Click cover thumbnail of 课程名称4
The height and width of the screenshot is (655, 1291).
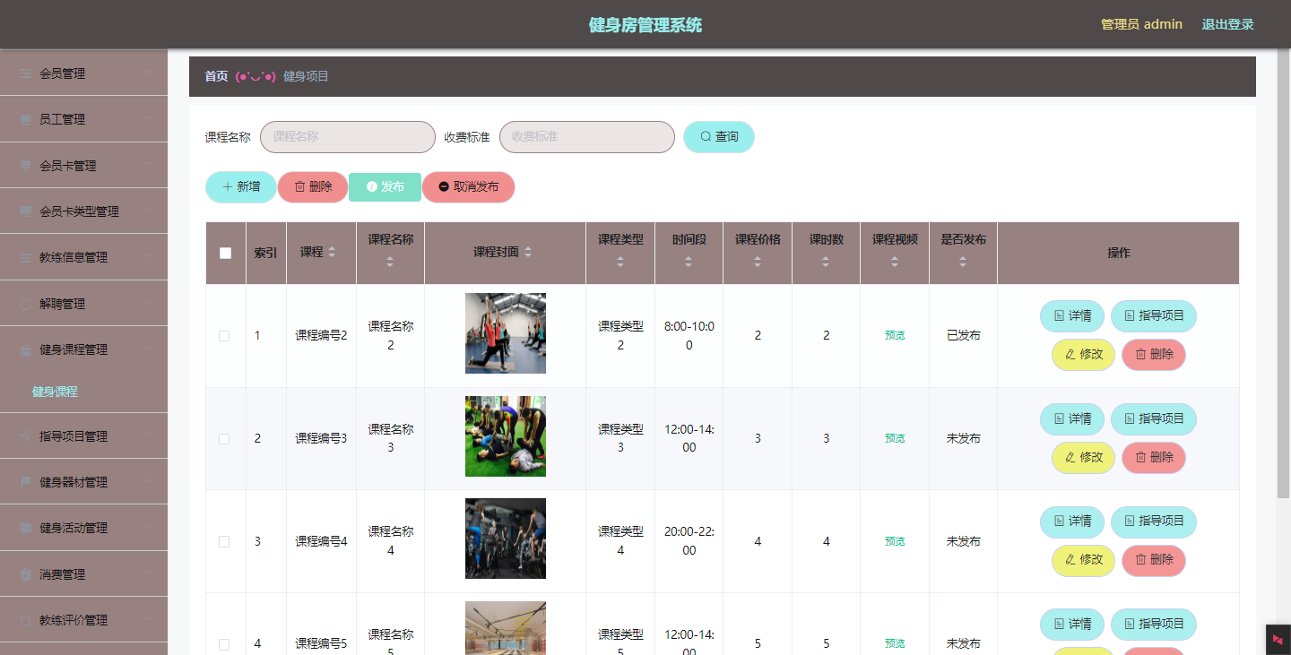pos(506,539)
